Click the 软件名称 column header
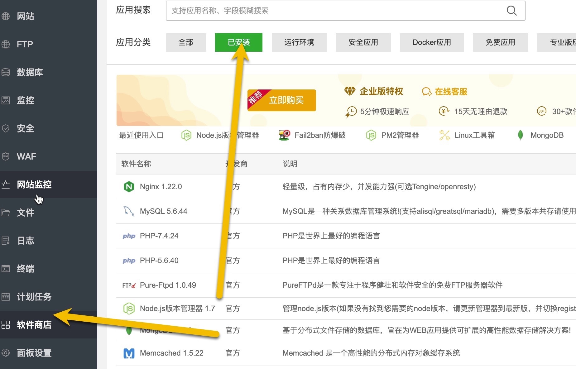 click(136, 164)
